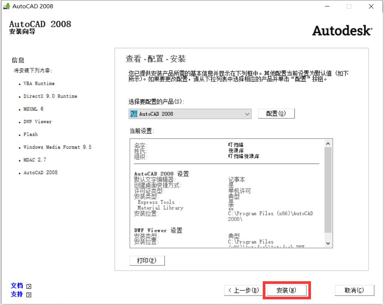The width and height of the screenshot is (384, 305).
Task: Click the '记事本' text editor value
Action: point(236,180)
